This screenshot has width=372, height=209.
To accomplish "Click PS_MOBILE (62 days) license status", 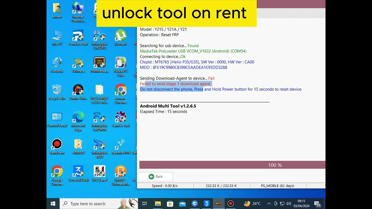I will click(x=278, y=186).
